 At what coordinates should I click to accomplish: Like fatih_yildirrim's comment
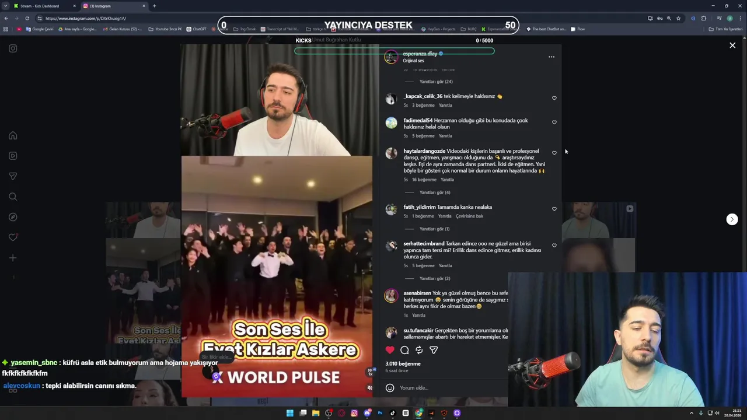[x=554, y=209]
